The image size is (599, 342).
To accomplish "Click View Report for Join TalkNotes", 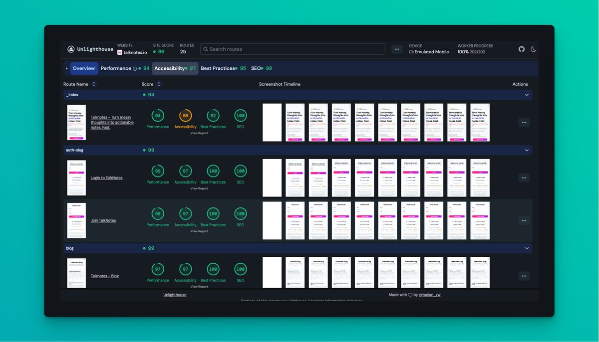I will point(199,231).
